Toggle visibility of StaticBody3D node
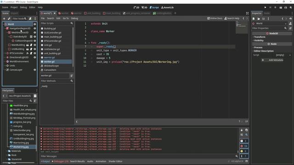The height and width of the screenshot is (165, 294). click(35, 37)
